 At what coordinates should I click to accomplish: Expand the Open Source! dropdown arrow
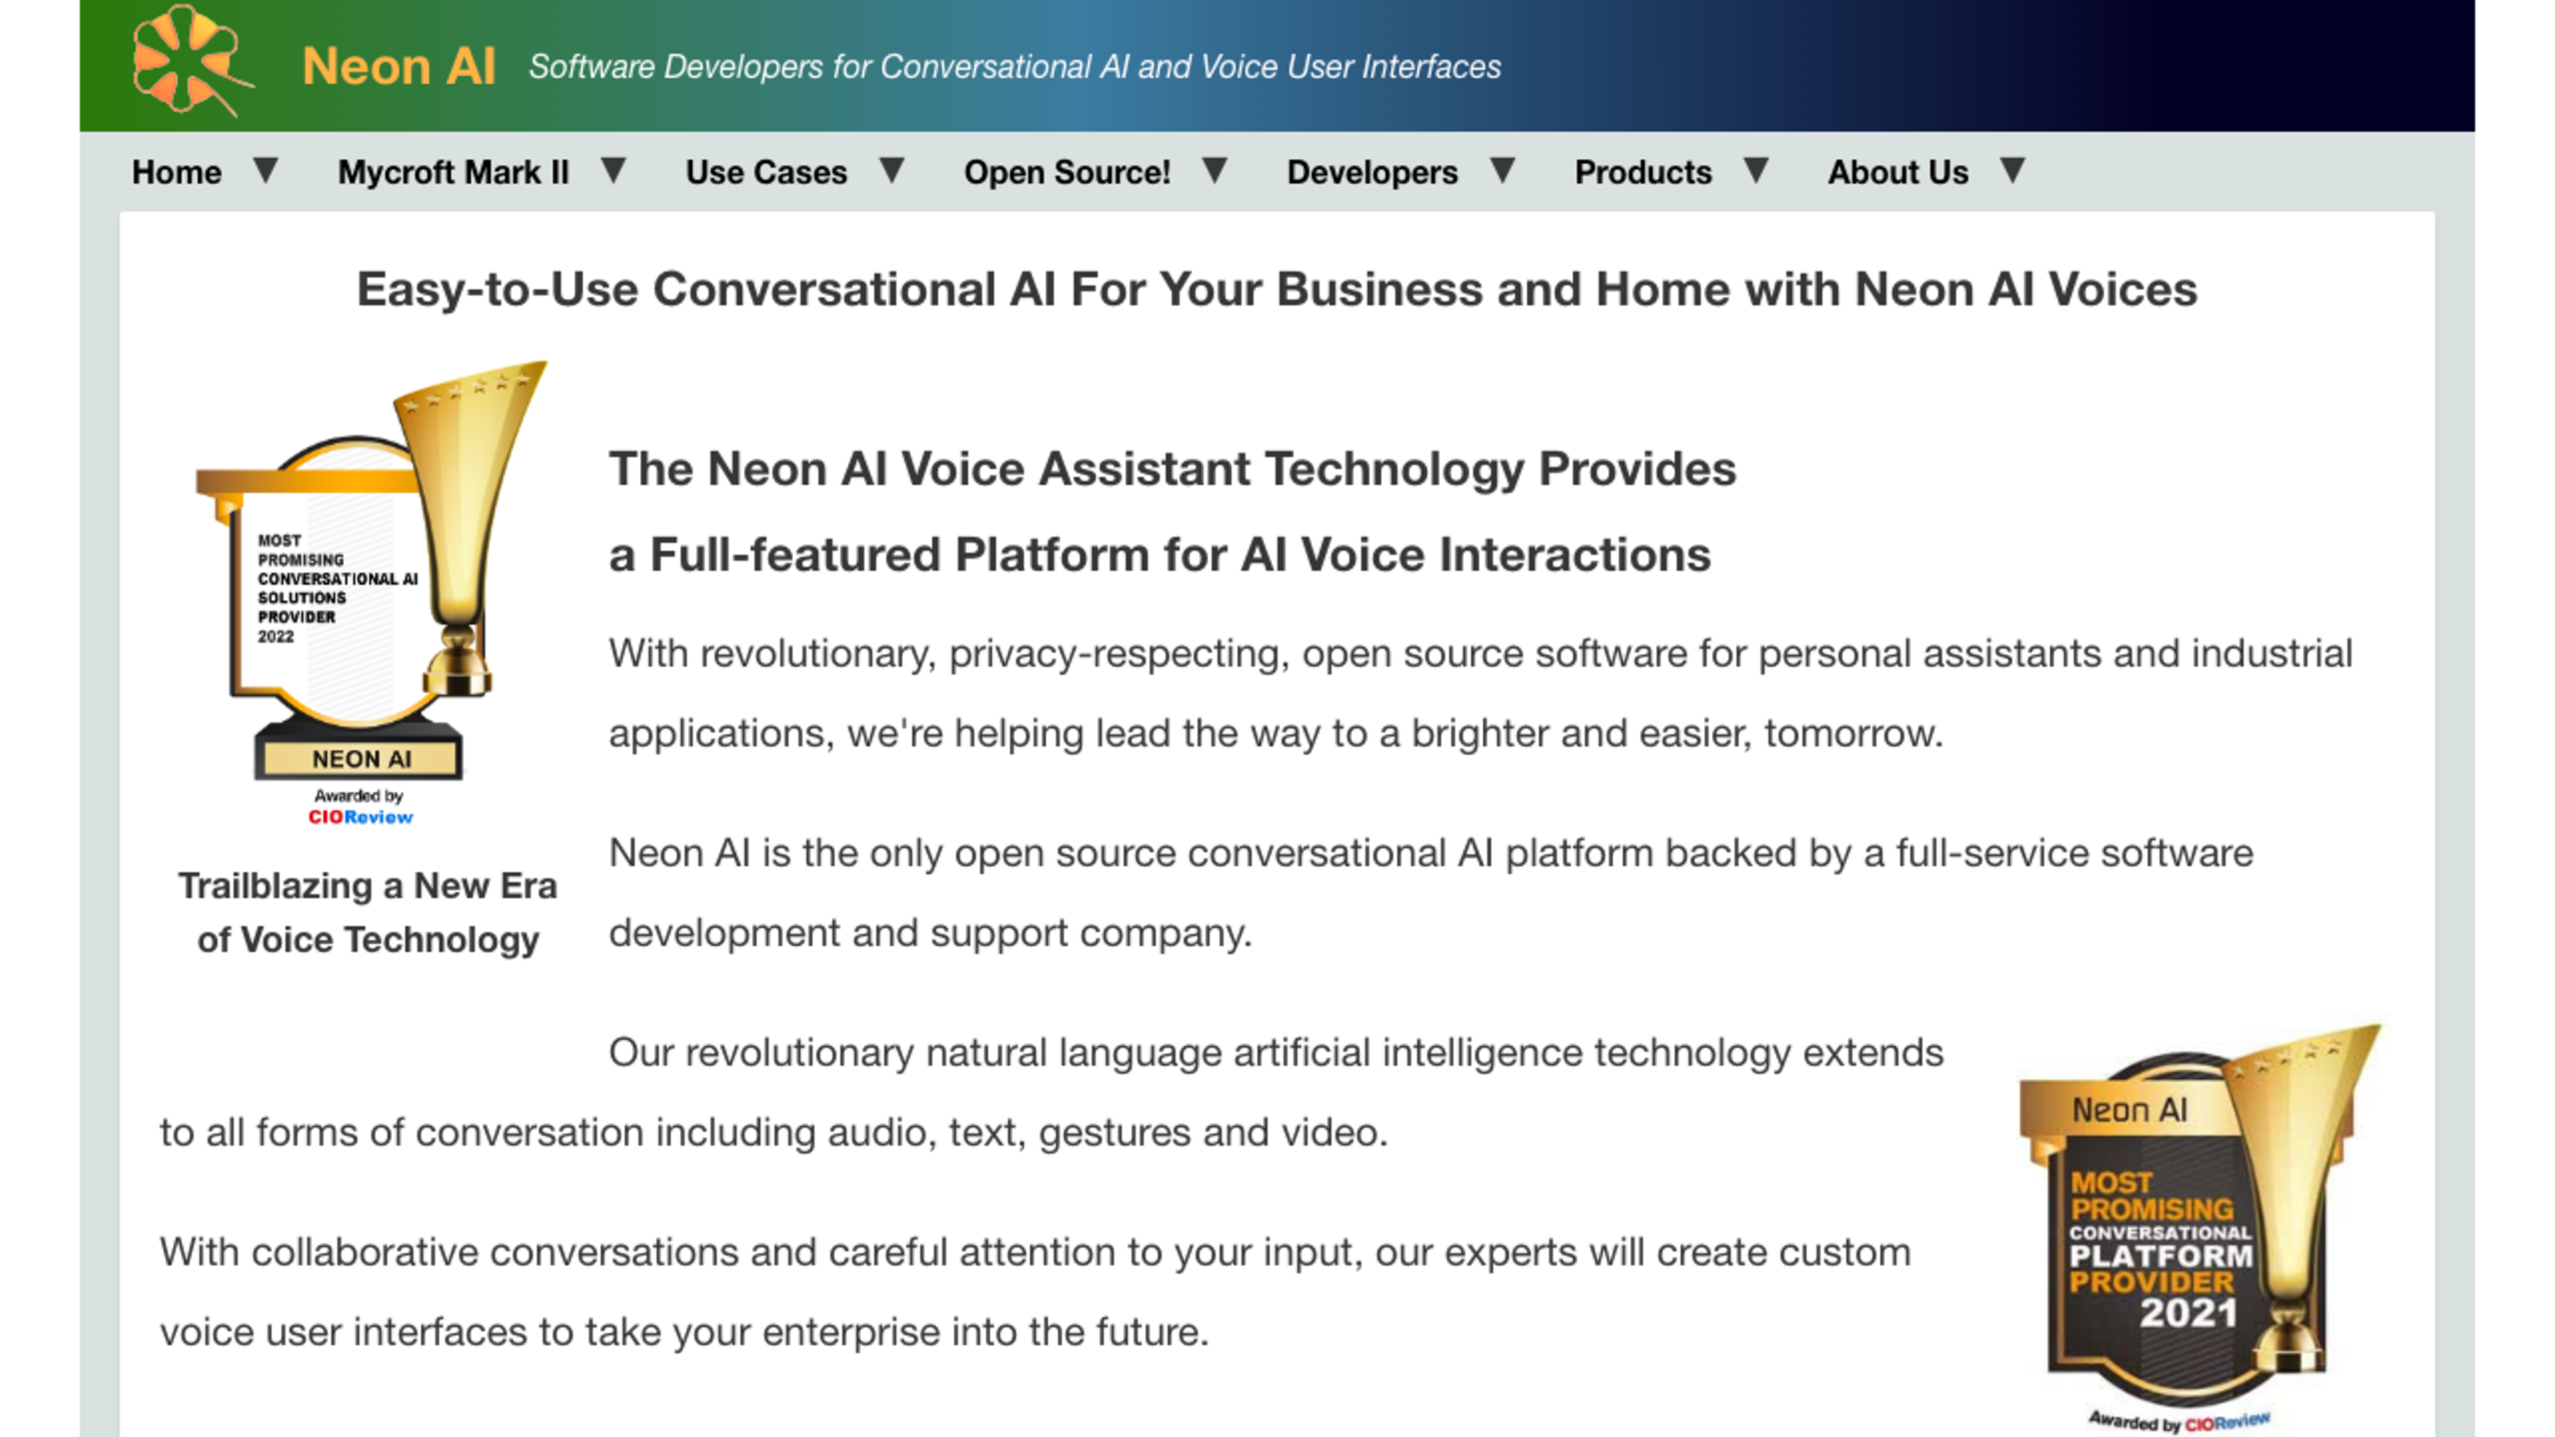point(1215,170)
